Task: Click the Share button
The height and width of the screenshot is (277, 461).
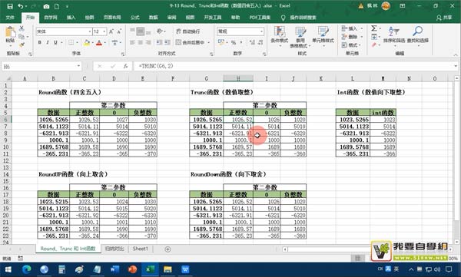Action: pyautogui.click(x=444, y=18)
